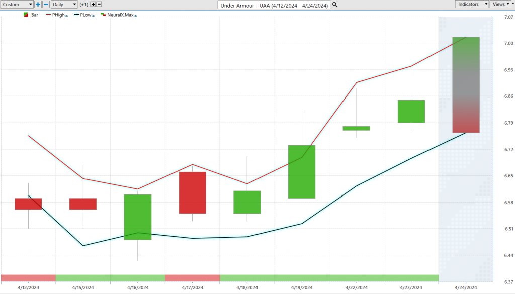Image resolution: width=515 pixels, height=294 pixels.
Task: Click the black plus button beside (+1)
Action: point(93,4)
